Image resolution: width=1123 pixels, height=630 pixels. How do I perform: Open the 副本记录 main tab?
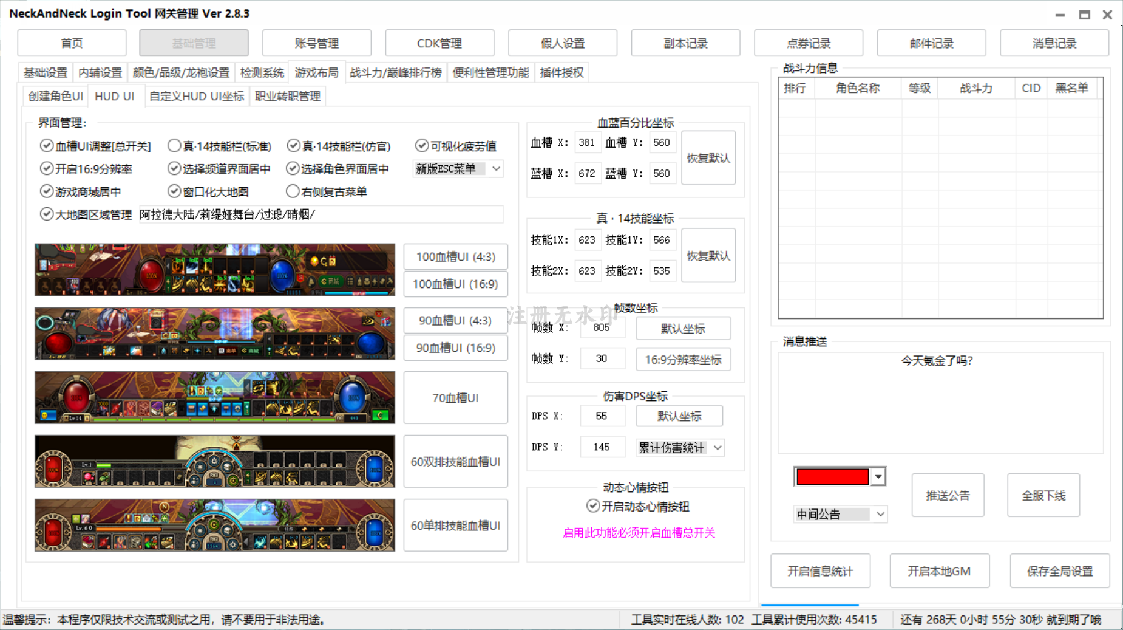coord(685,43)
